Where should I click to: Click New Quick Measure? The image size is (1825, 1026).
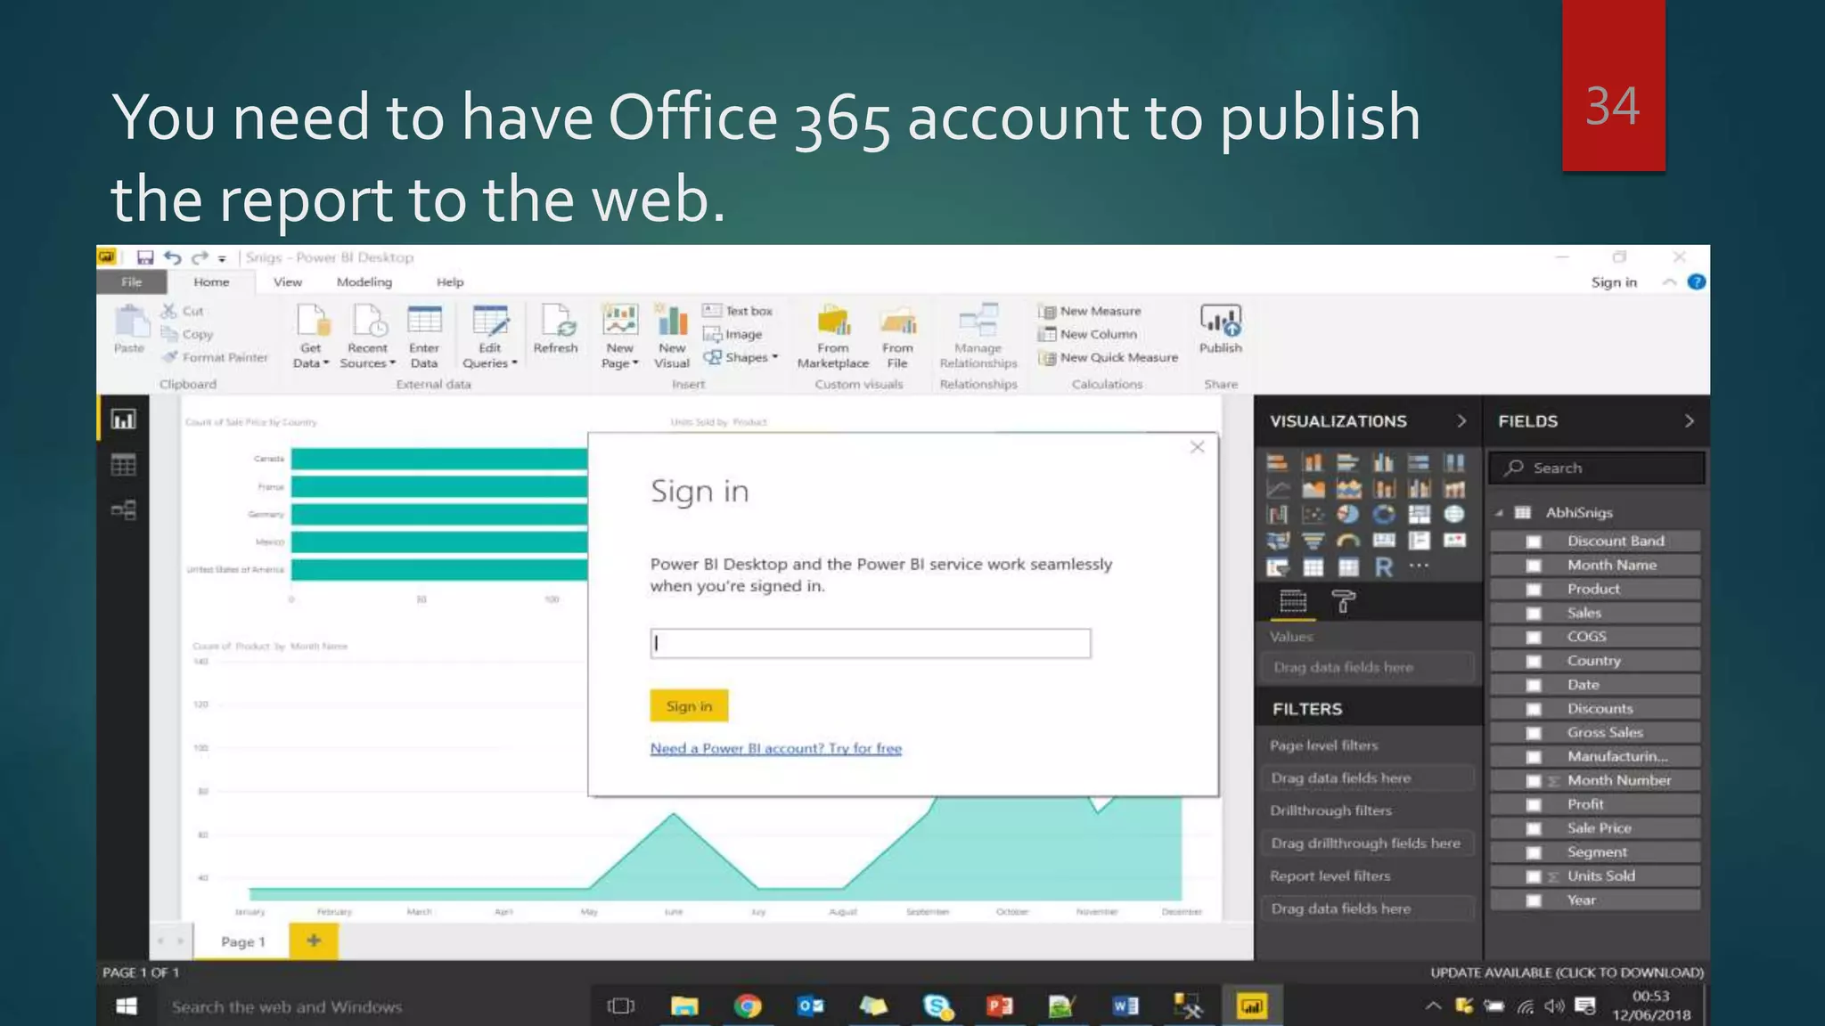pyautogui.click(x=1108, y=357)
